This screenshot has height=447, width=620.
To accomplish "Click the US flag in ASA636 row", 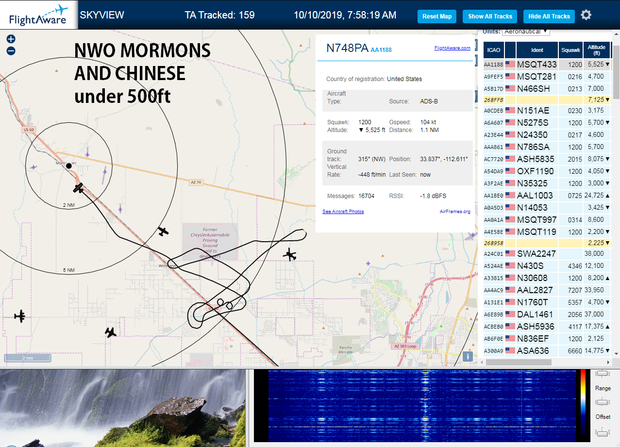I will point(510,350).
